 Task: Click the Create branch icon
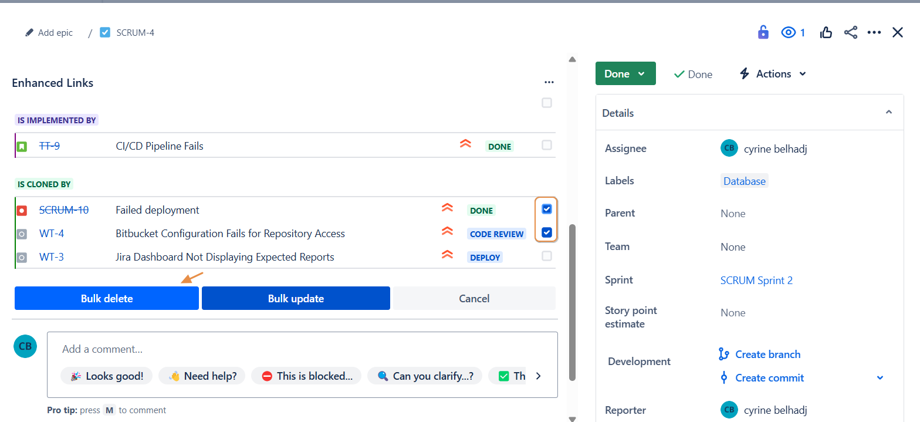point(723,354)
